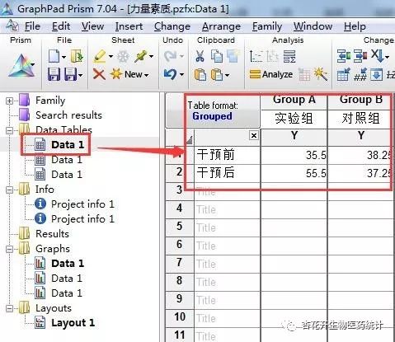
Task: Click the Paste clipboard icon
Action: [x=200, y=74]
